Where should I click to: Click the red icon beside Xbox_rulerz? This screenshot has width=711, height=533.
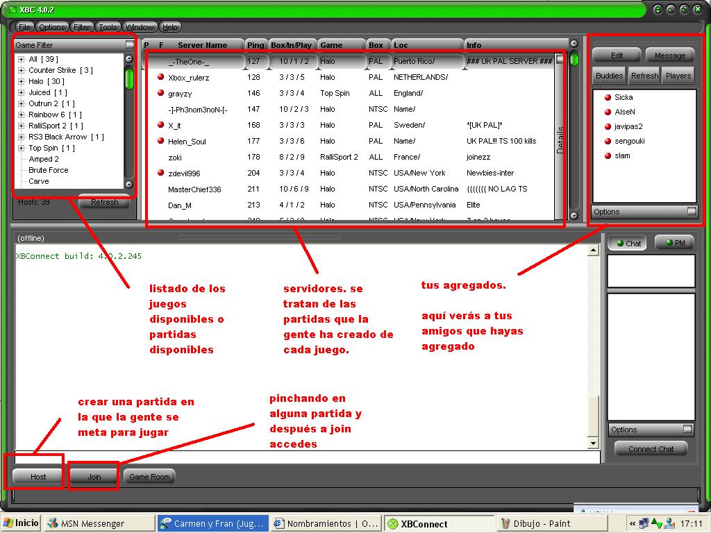click(160, 76)
